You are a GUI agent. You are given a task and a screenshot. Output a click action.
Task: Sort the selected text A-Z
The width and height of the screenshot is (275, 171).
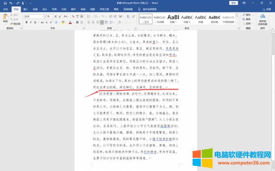[128, 16]
